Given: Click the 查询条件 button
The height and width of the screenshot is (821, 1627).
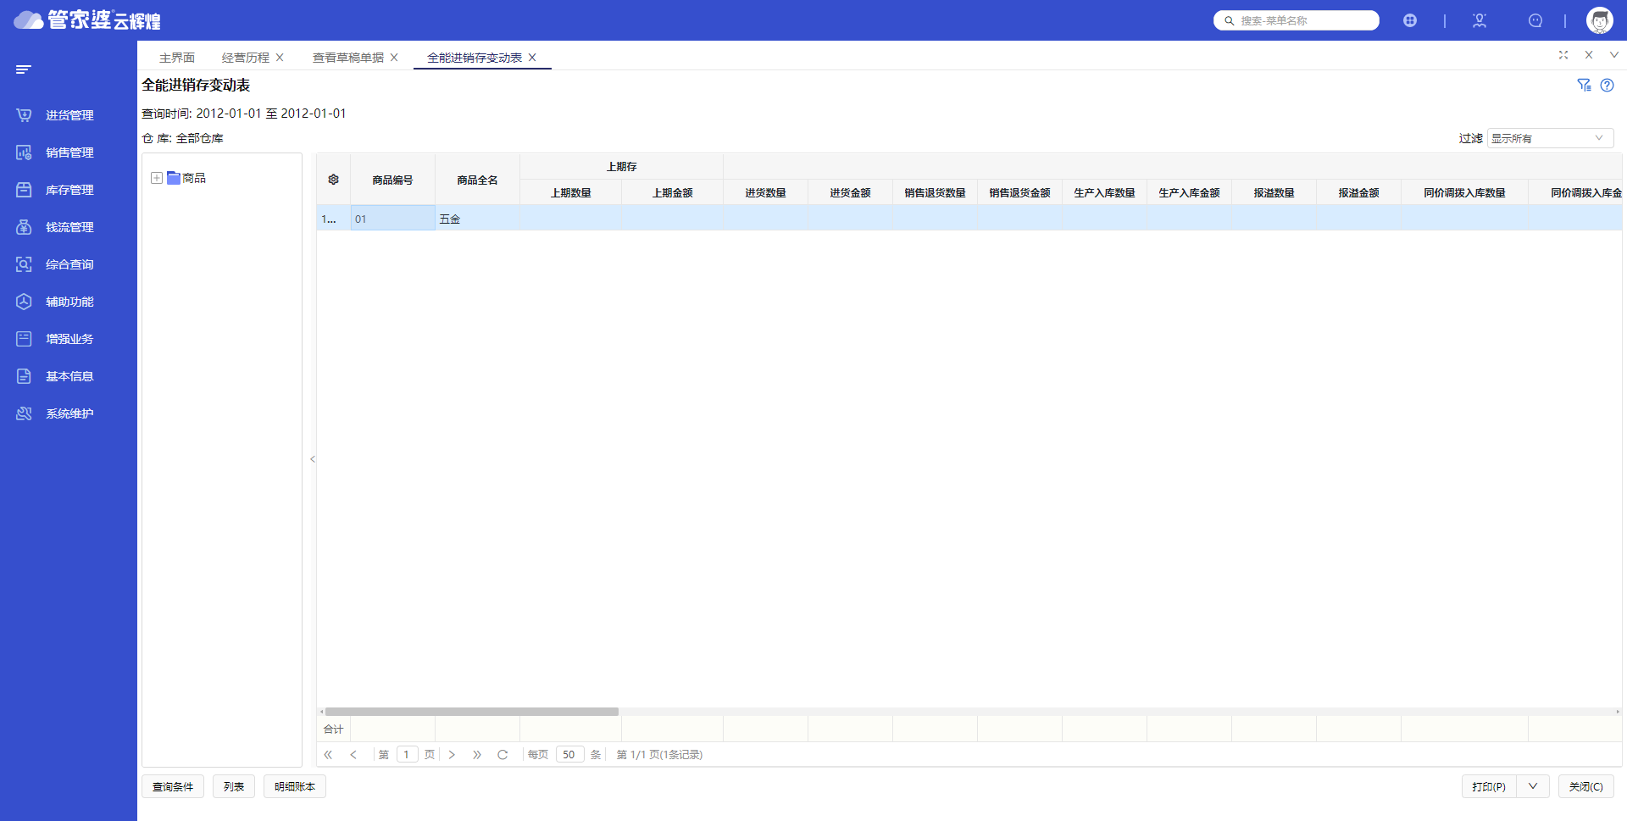Looking at the screenshot, I should 173,786.
